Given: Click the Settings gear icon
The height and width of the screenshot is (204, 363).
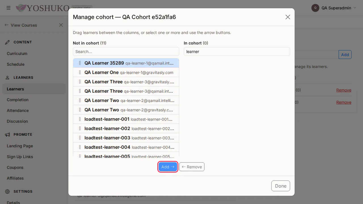Looking at the screenshot, I should [8, 192].
